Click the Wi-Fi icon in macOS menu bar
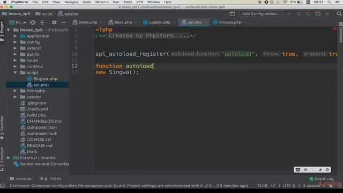Screen dimensions: 343x193 coord(285,2)
